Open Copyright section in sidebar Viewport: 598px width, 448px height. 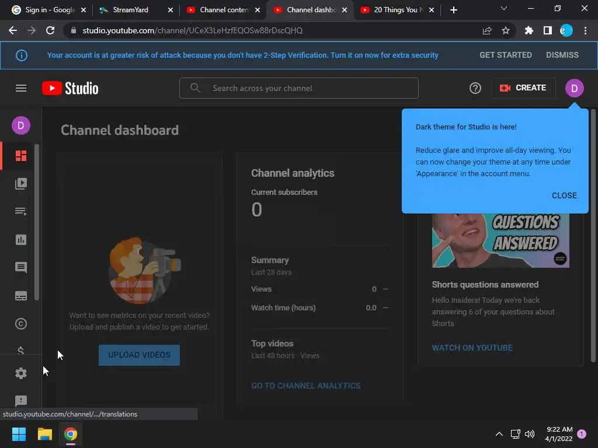[20, 323]
